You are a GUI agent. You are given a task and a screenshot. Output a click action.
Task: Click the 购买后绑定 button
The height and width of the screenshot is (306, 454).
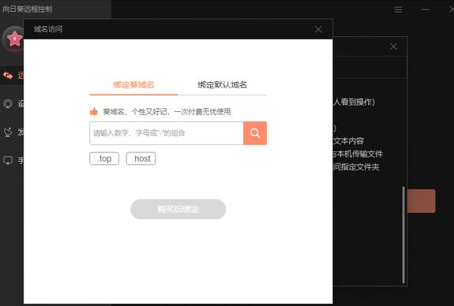(178, 209)
